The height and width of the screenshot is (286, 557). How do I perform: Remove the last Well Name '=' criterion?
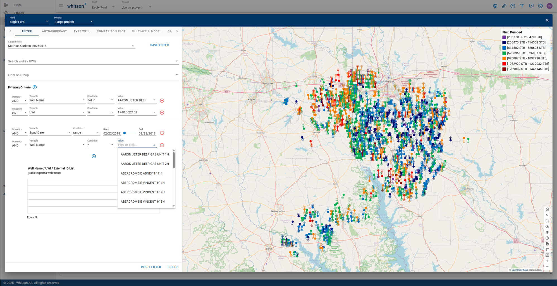click(x=162, y=145)
